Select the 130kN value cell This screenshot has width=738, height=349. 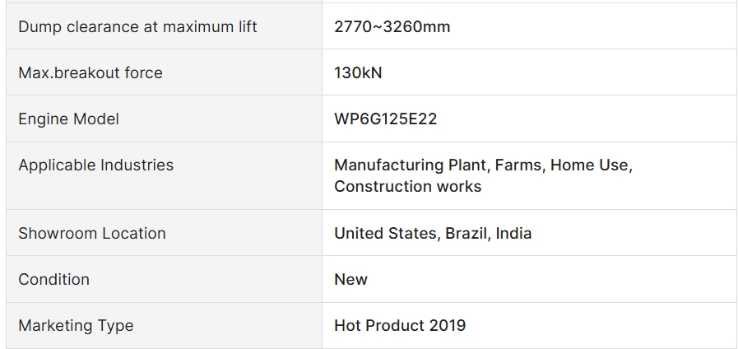click(529, 72)
